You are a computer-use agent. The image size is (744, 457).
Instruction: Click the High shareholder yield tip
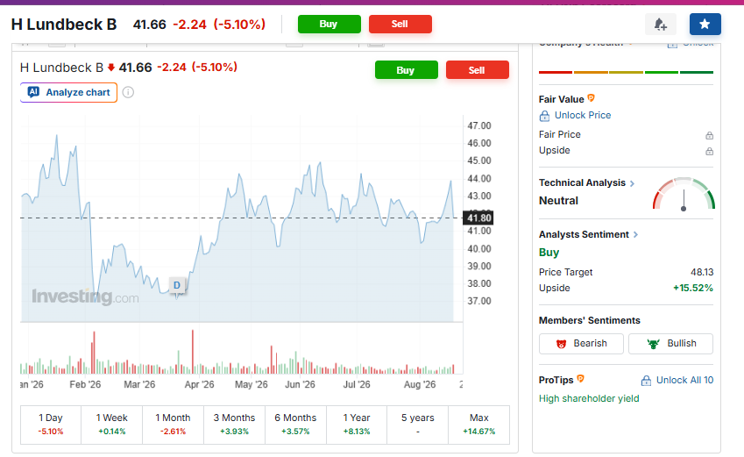[x=589, y=398]
